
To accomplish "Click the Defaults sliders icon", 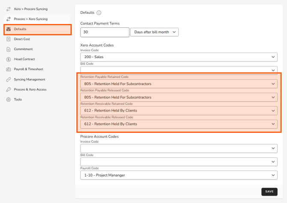I will (x=9, y=29).
